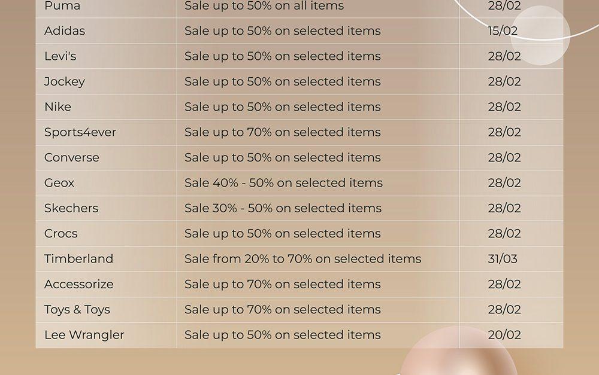Select the Timberland 31/03 end date
This screenshot has width=599, height=375.
pos(503,258)
